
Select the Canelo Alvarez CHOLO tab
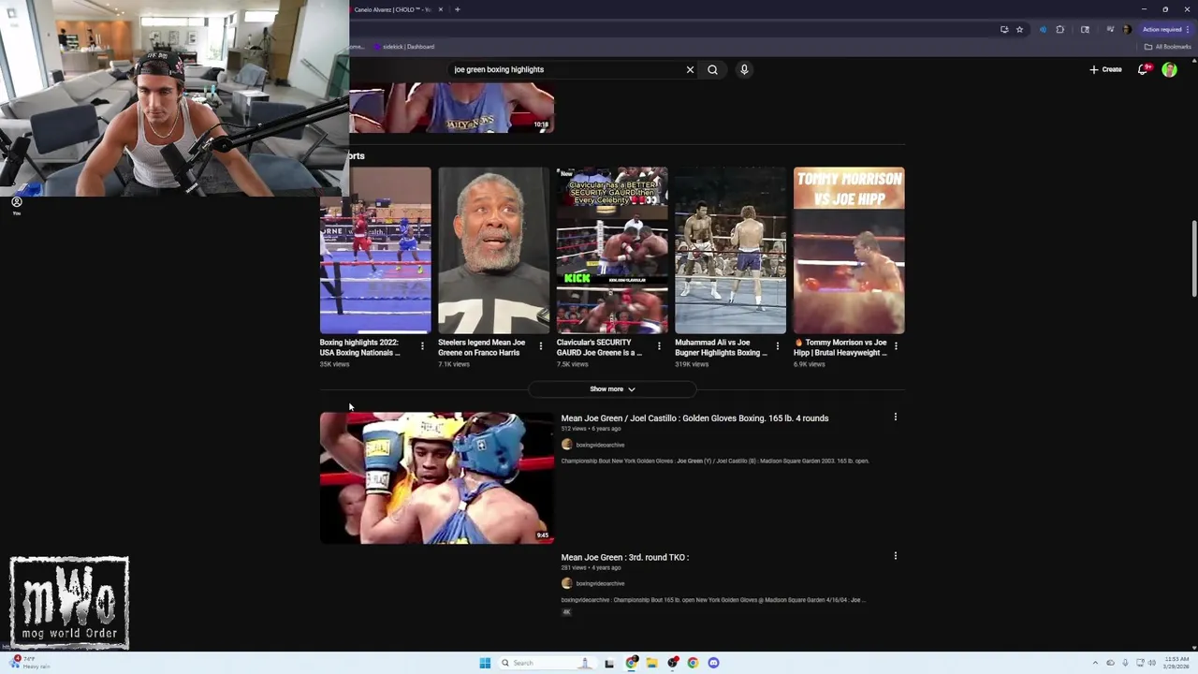391,9
